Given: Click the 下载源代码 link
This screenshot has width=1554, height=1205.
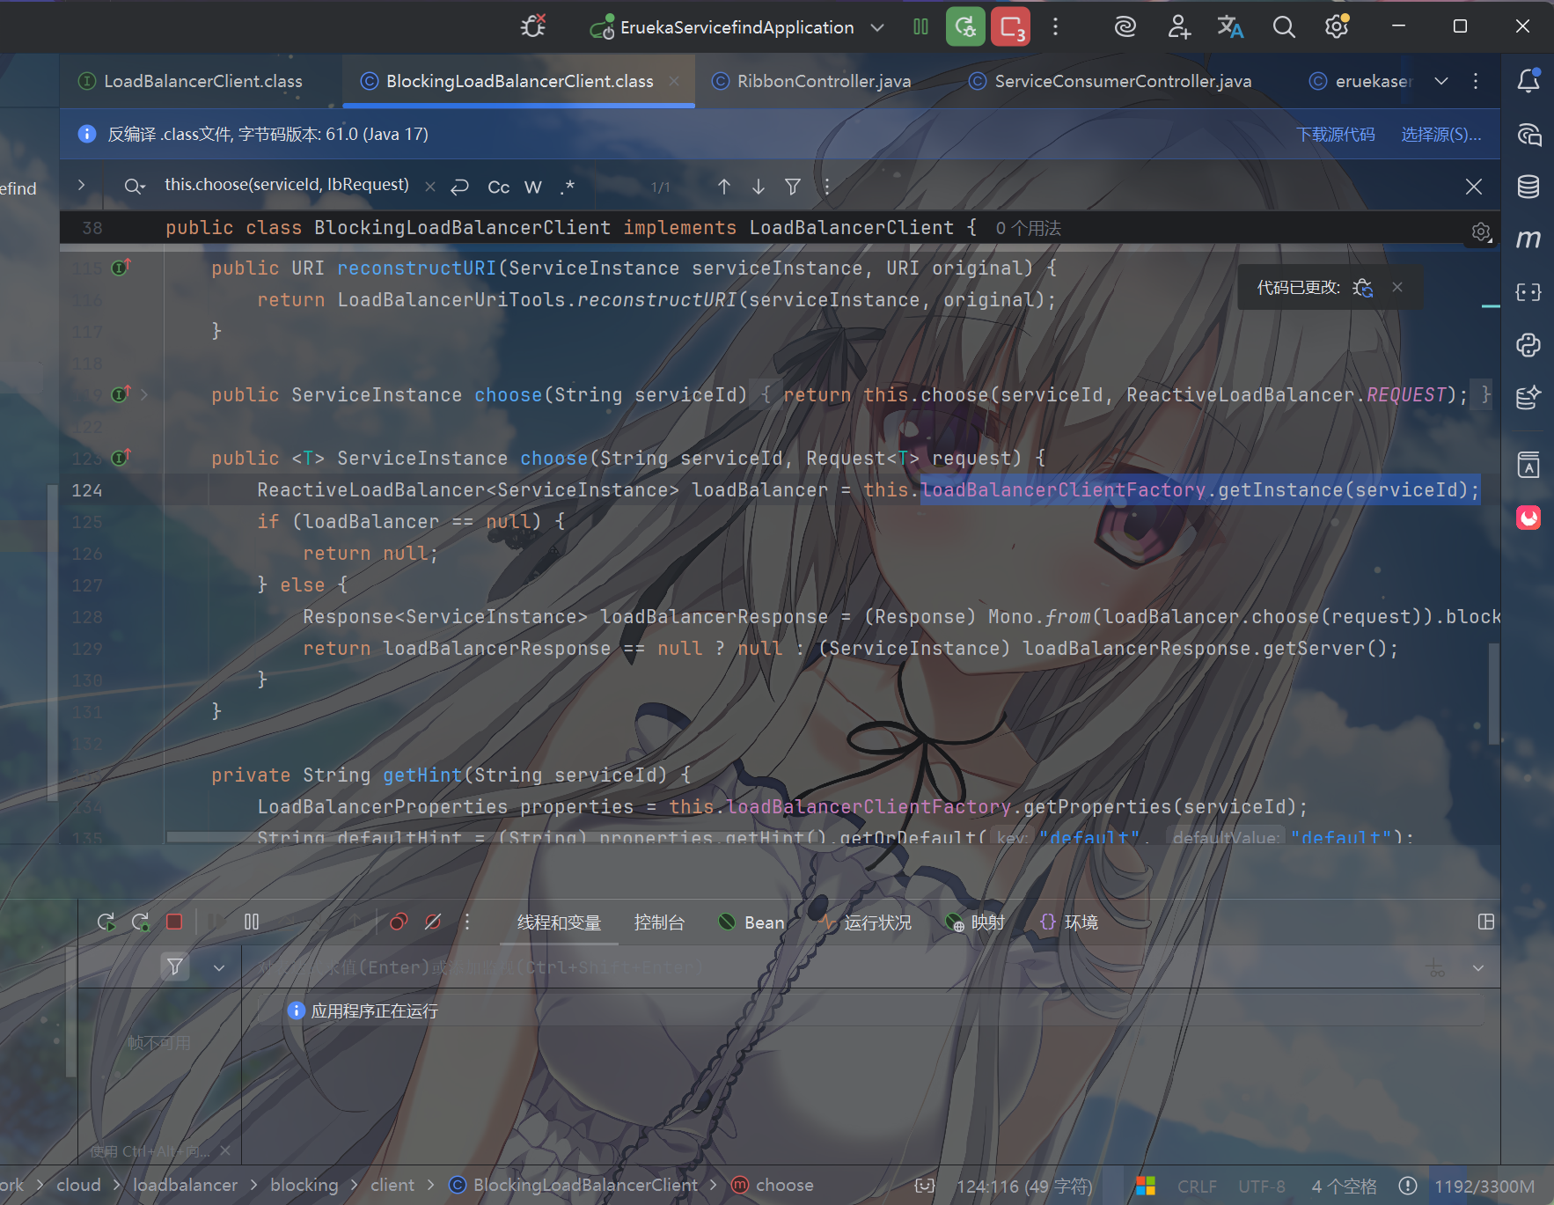Looking at the screenshot, I should [1336, 135].
